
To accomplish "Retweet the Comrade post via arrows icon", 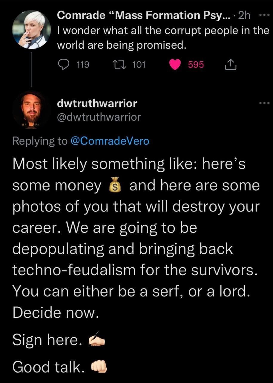I will point(122,64).
